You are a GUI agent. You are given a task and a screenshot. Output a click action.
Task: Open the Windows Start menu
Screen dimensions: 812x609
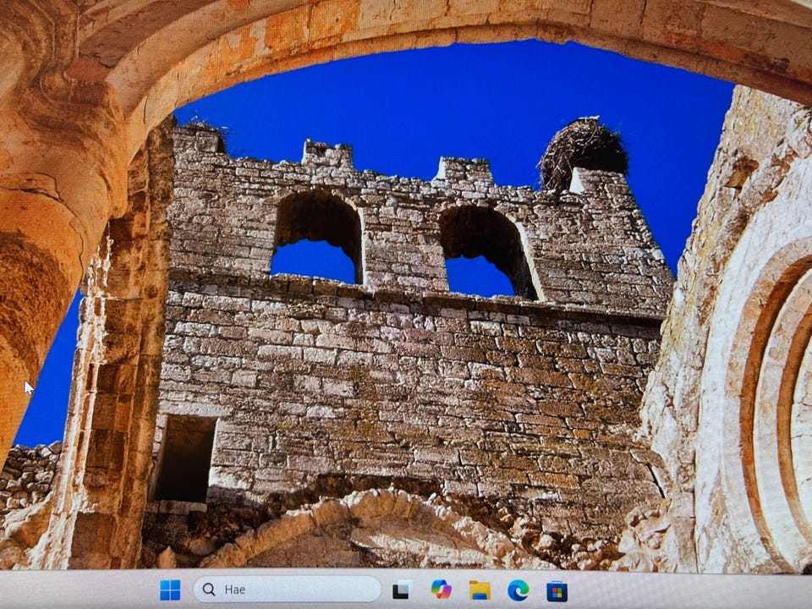coord(170,590)
